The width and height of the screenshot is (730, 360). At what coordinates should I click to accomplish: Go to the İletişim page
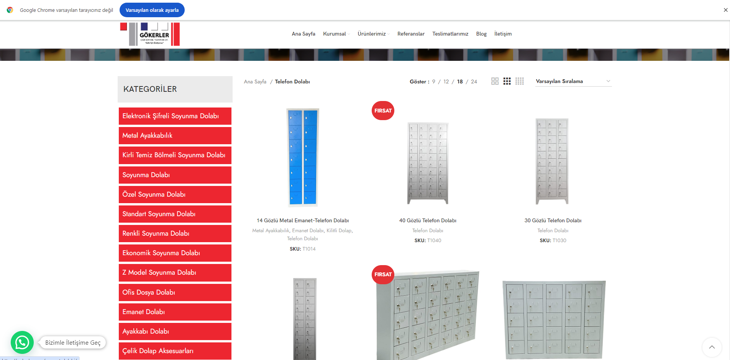click(503, 34)
